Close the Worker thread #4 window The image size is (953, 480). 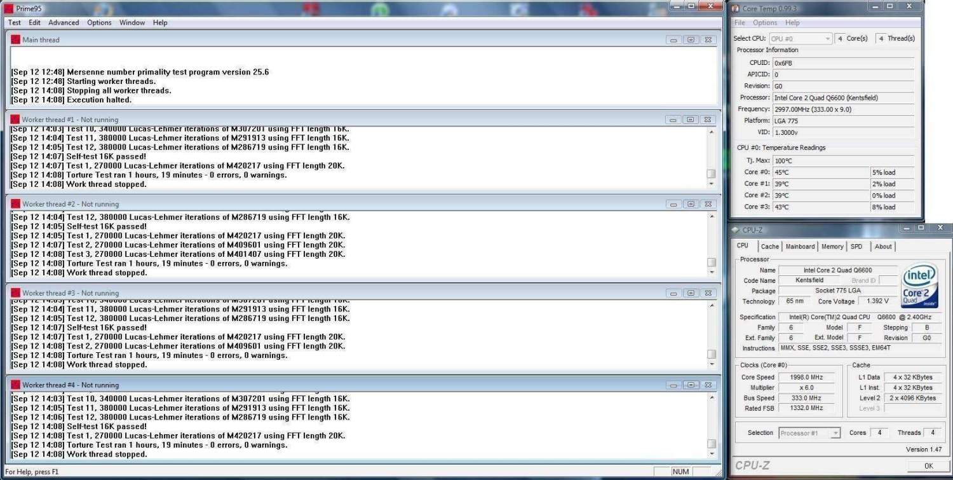click(x=707, y=385)
